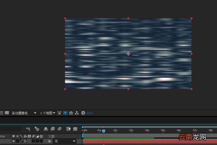Viewport: 217px width, 145px height.
Task: Enable Draft 3D mode
Action: [37, 129]
